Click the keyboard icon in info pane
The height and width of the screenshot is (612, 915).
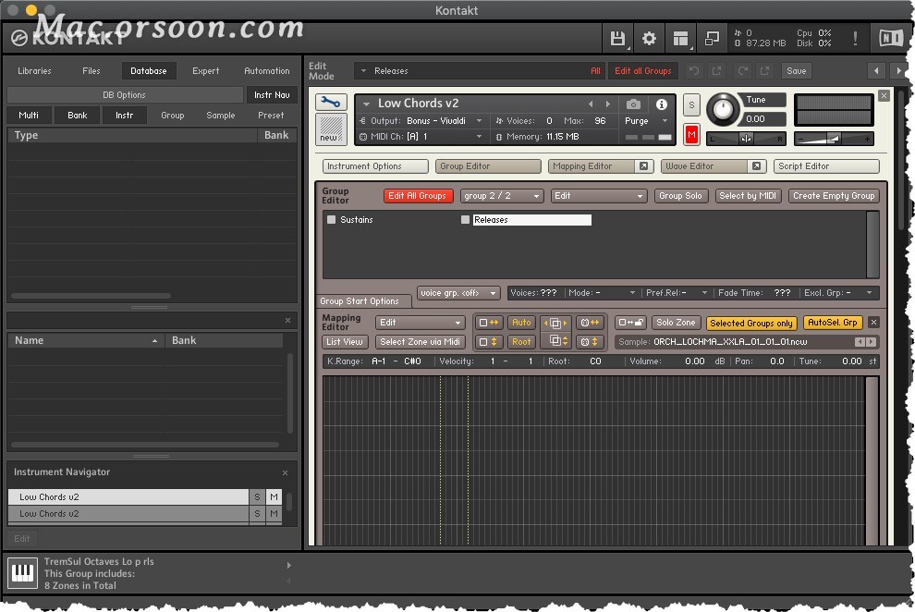[x=23, y=573]
